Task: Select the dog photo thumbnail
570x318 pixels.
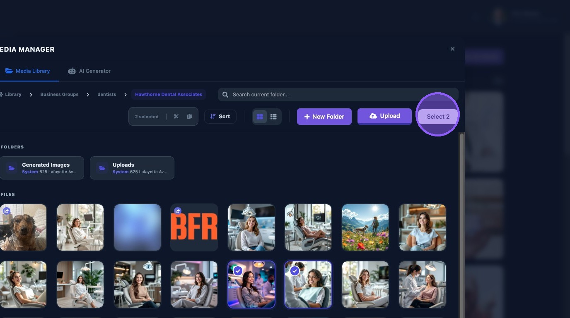Action: point(23,227)
